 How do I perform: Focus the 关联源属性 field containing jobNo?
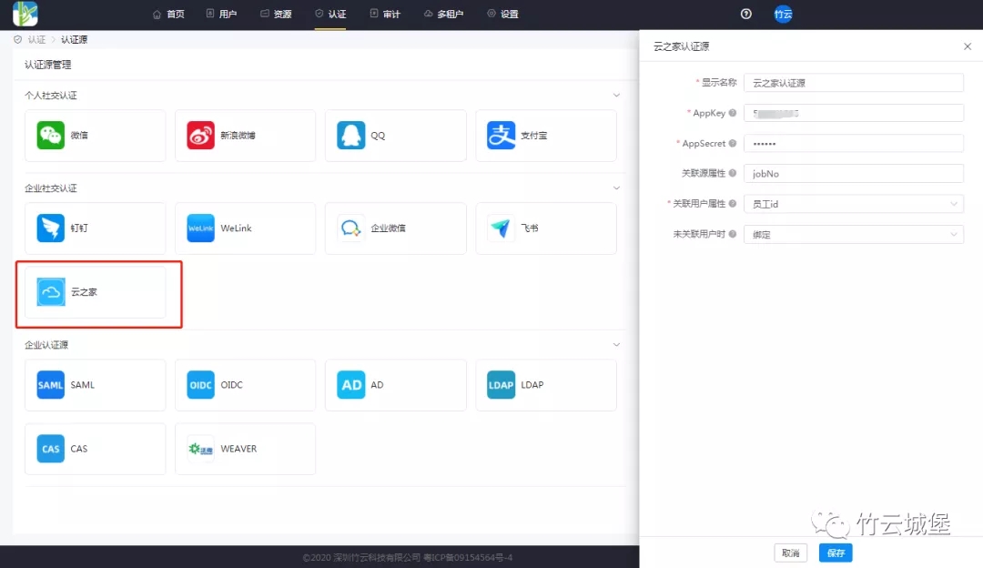click(853, 174)
